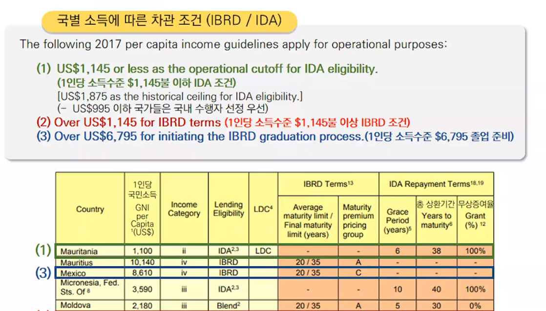Image resolution: width=546 pixels, height=311 pixels.
Task: Click the 'Lending Eligibility' column header
Action: coord(229,209)
